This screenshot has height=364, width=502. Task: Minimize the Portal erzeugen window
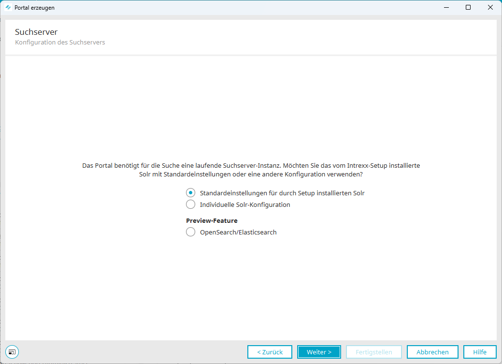click(446, 8)
